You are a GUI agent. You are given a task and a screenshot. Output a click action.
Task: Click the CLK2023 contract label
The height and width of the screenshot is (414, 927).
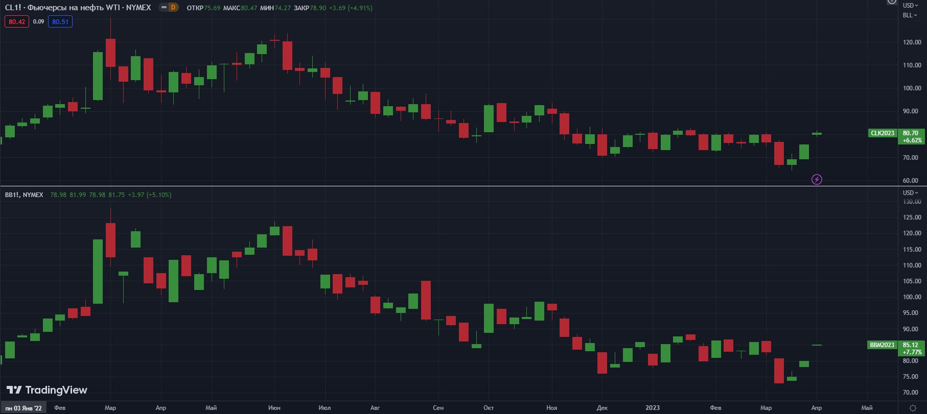tap(883, 133)
